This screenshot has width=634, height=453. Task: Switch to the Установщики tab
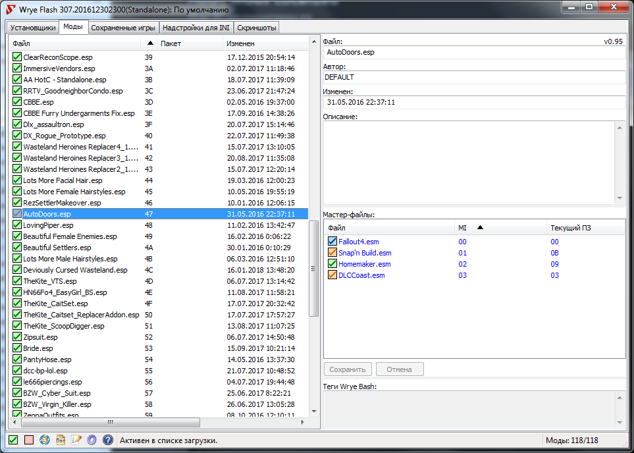(x=32, y=28)
